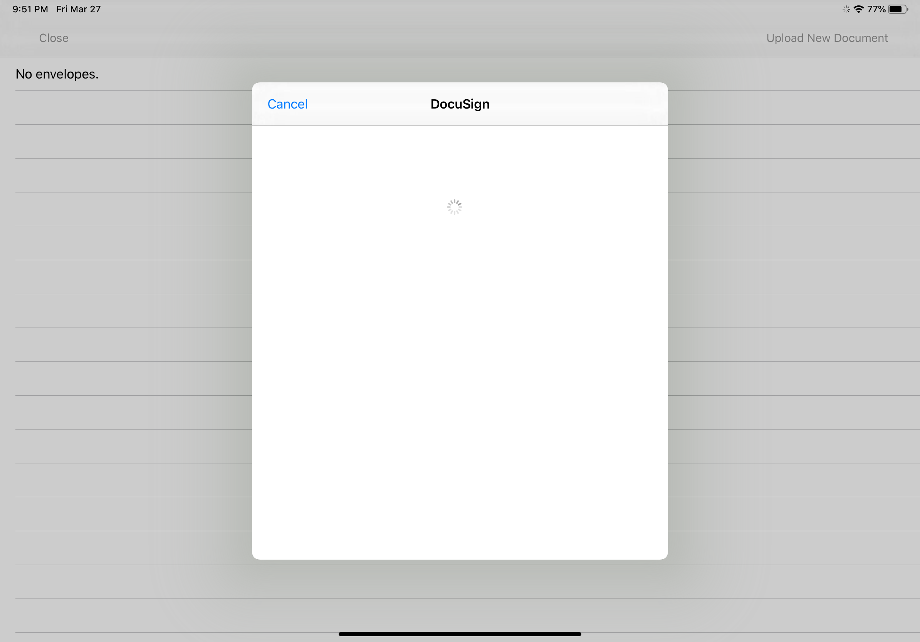Open Upload New Document
The image size is (920, 642).
point(827,38)
